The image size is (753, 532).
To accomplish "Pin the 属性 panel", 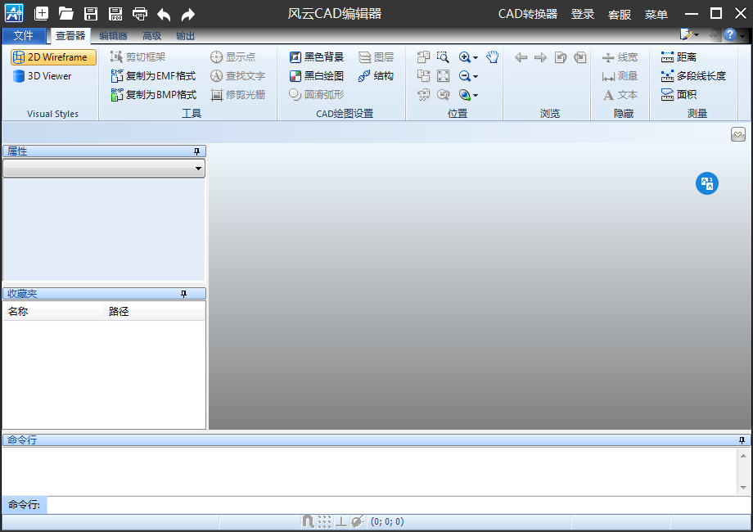I will pyautogui.click(x=196, y=151).
